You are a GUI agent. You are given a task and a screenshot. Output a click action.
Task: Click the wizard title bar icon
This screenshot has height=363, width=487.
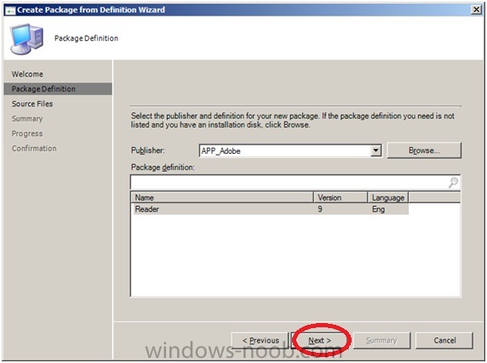coord(10,10)
